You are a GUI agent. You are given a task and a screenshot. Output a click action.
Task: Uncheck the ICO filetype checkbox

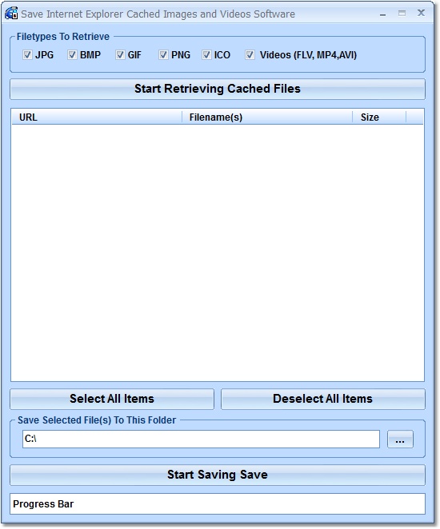point(206,54)
